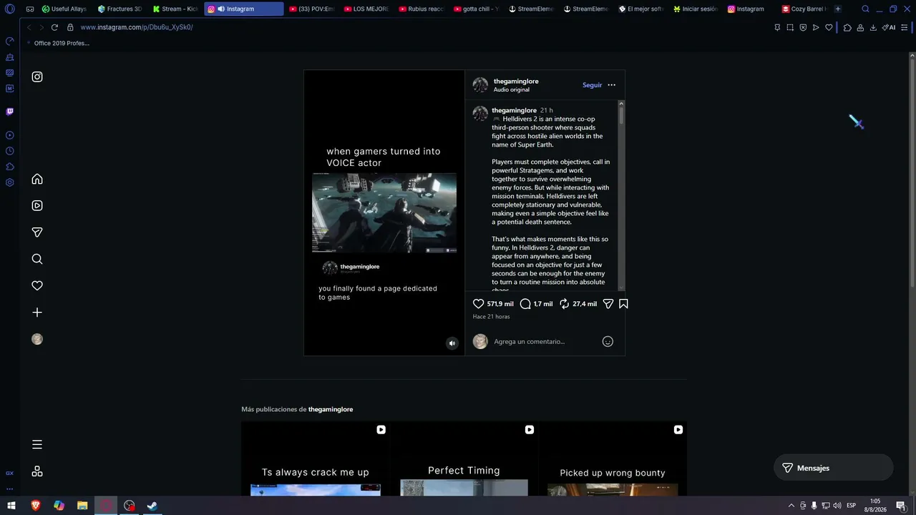Screen dimensions: 916x515
Task: Search open tabs with the magnifier icon
Action: 865,9
